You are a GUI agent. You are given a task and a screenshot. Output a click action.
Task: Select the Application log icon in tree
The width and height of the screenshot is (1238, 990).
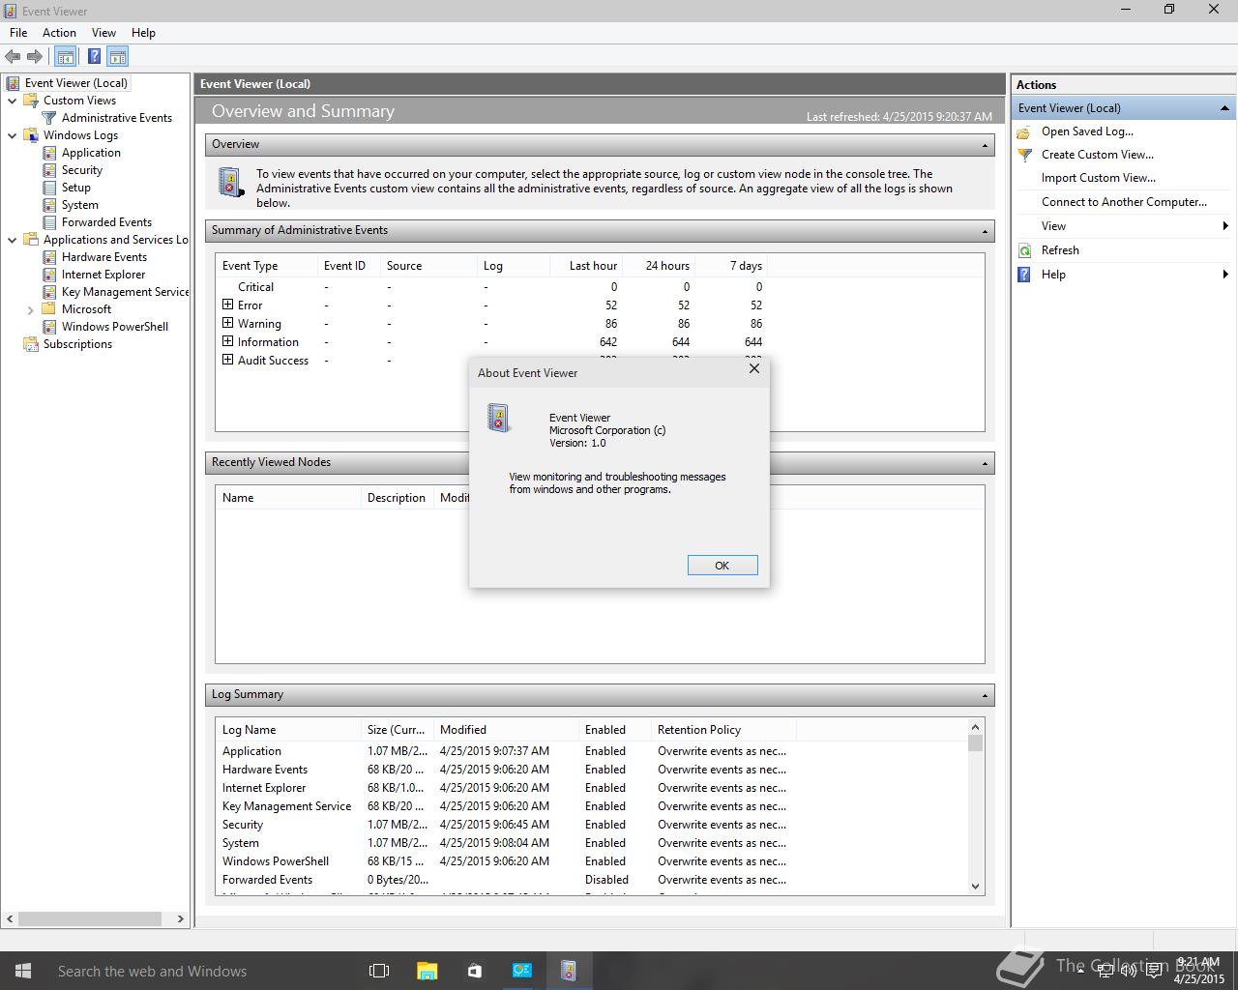[50, 153]
